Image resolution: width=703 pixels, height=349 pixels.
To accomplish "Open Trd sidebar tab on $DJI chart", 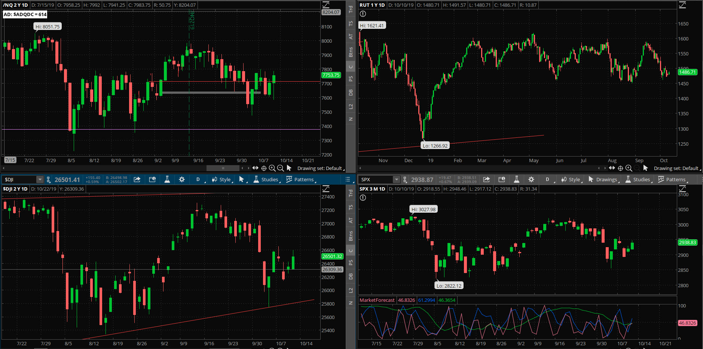I will 351,193.
